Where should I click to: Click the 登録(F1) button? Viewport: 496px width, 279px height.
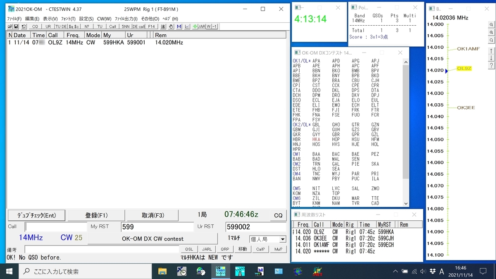(96, 215)
